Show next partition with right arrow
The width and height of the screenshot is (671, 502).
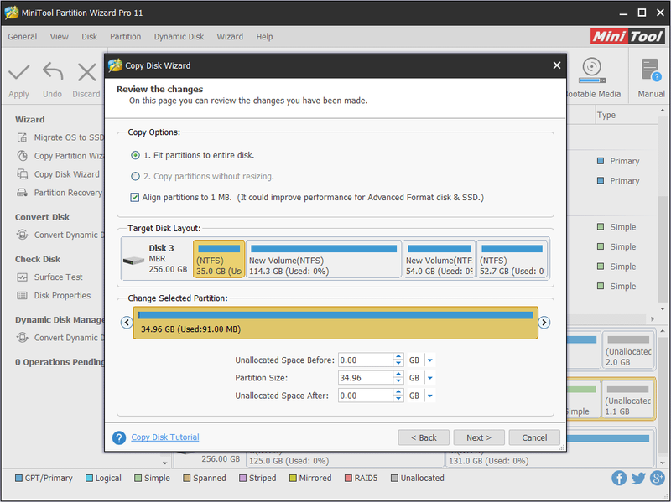tap(544, 323)
